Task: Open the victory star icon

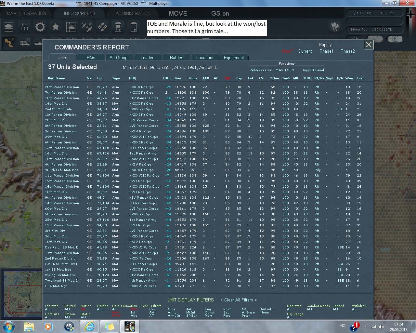Action: click(x=56, y=27)
